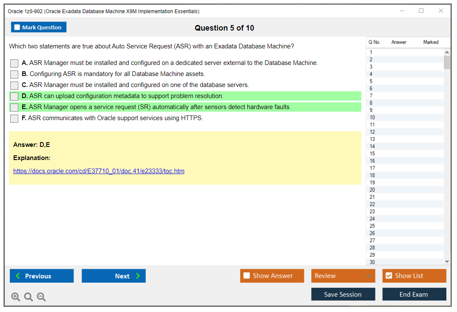Click the End Exam button

(414, 294)
